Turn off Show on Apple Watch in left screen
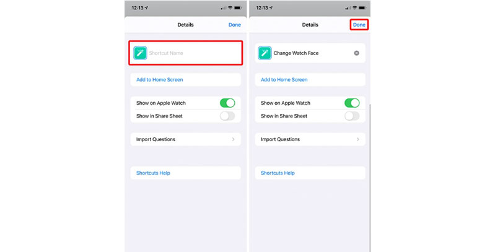This screenshot has width=495, height=252. coord(227,103)
